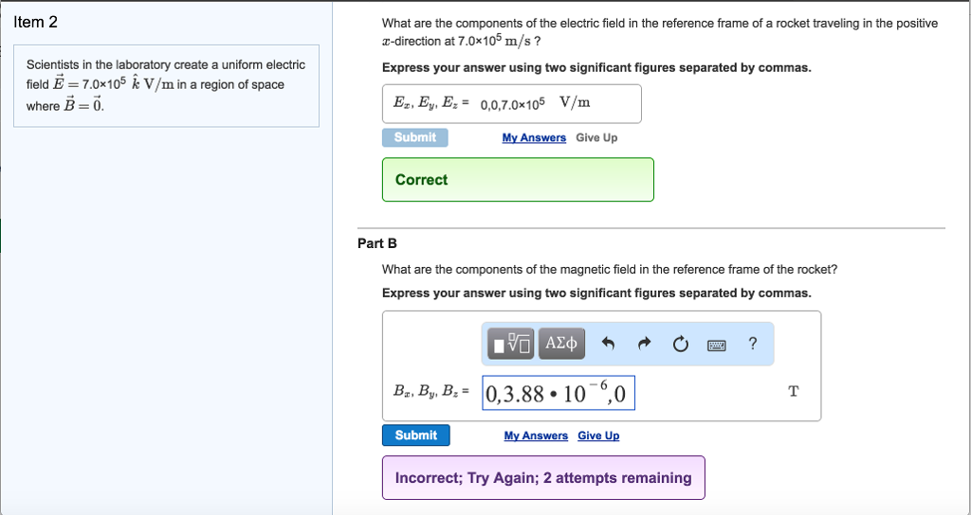This screenshot has height=515, width=971.
Task: Open the Greek symbols palette
Action: 561,343
